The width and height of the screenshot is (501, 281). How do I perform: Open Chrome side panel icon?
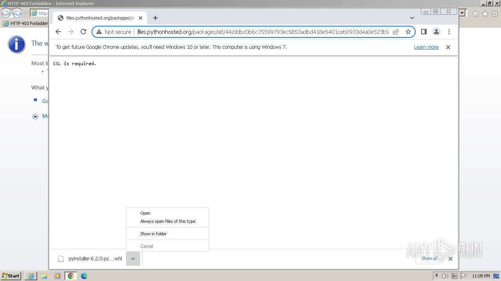click(424, 32)
